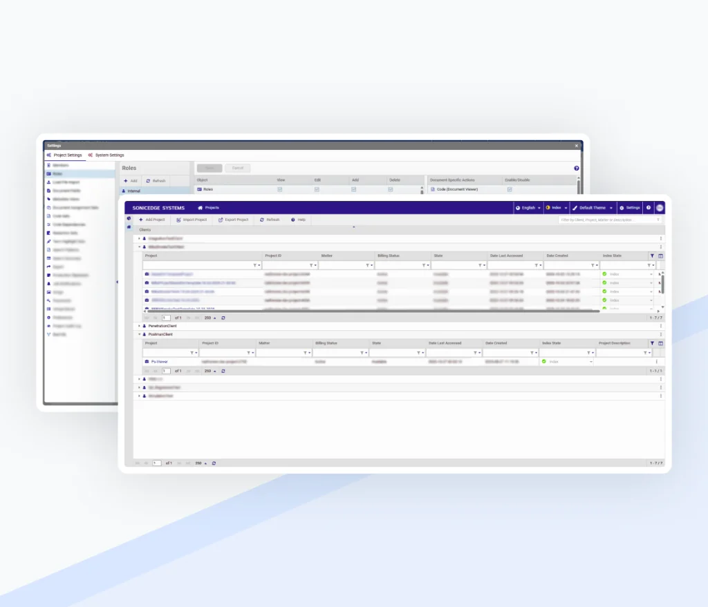Refresh the projects list
This screenshot has height=607, width=708.
(270, 220)
